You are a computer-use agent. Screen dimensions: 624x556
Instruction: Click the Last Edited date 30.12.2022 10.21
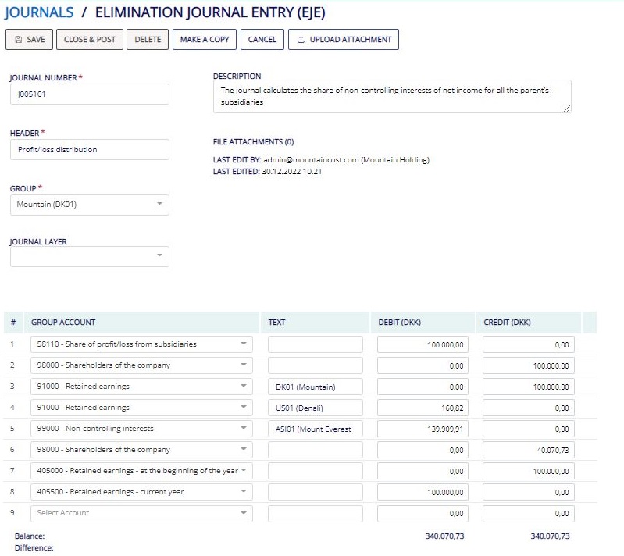(292, 172)
